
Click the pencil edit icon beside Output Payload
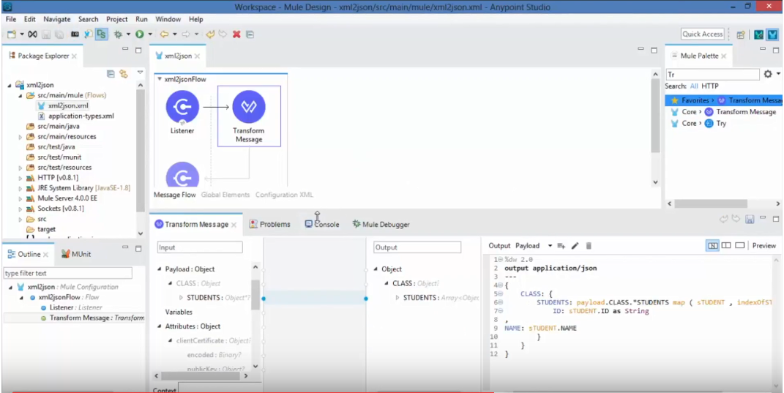pos(575,246)
